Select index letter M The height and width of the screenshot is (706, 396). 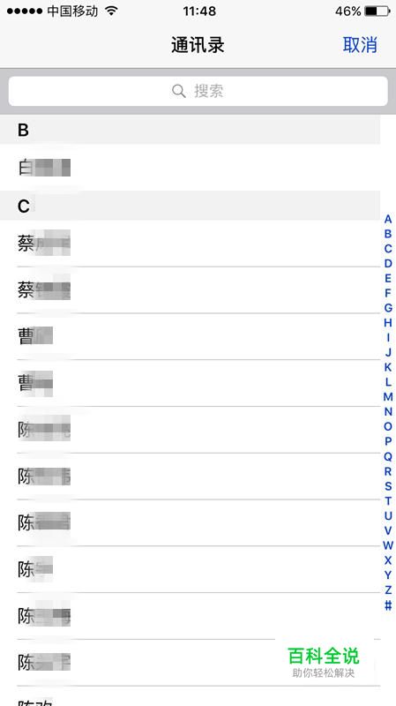click(388, 396)
